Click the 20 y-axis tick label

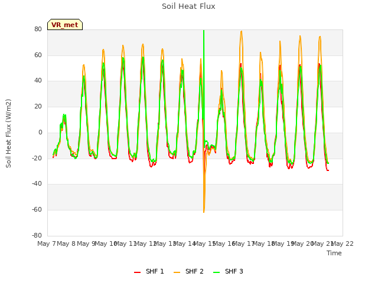(x=38, y=106)
